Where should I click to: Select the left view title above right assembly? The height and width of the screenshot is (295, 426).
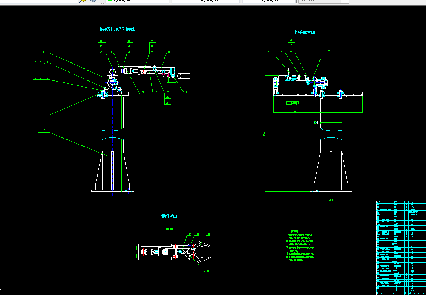pyautogui.click(x=305, y=32)
